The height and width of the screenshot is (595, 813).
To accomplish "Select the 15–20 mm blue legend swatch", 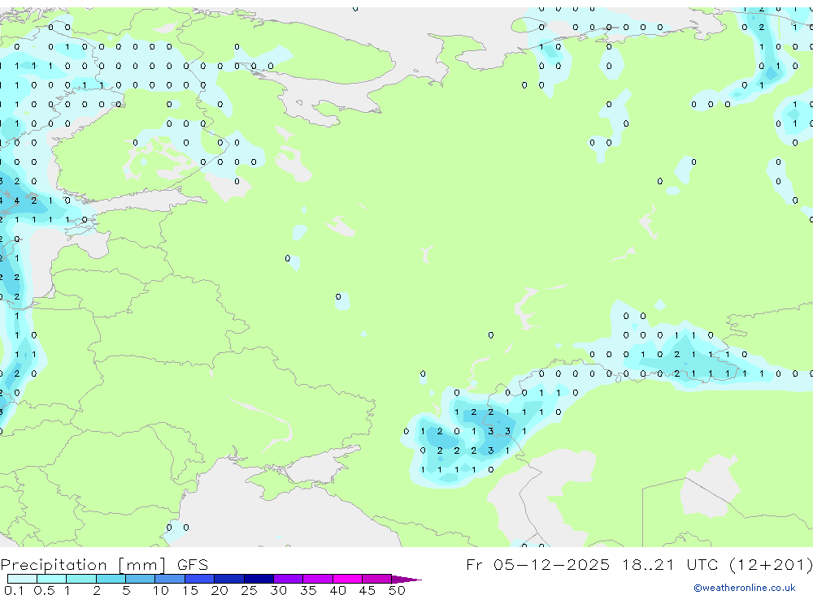I will 200,579.
